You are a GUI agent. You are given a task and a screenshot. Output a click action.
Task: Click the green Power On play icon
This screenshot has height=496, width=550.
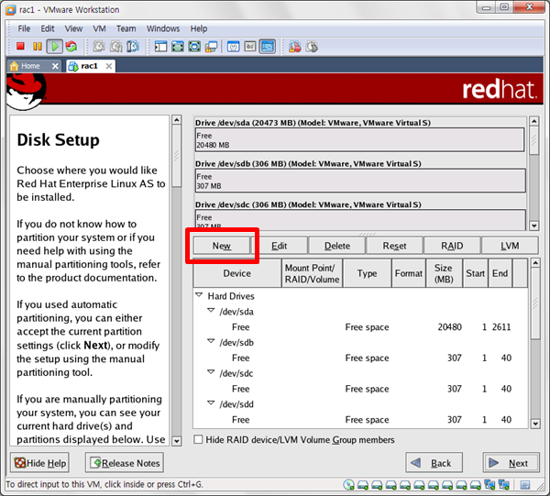pos(55,47)
